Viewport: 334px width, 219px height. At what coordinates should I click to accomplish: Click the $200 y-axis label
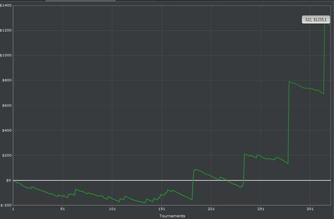click(7, 155)
